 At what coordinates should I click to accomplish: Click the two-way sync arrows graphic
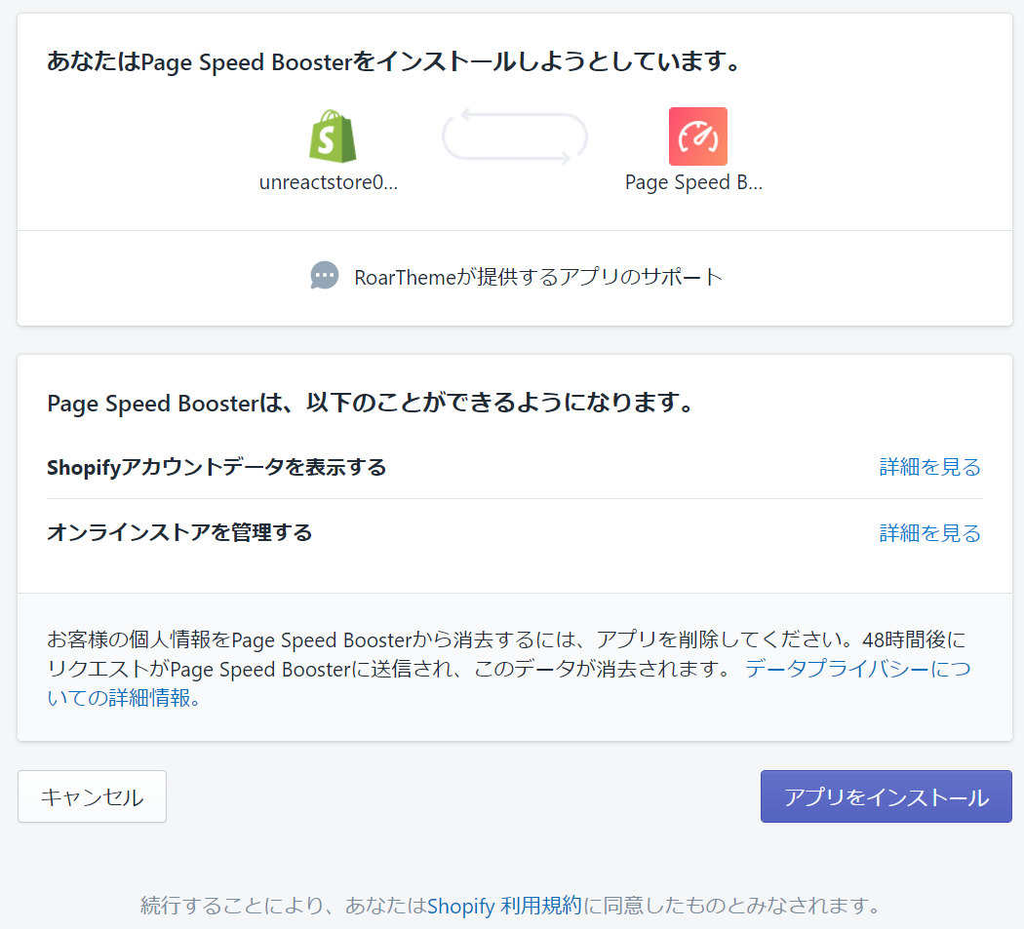pyautogui.click(x=515, y=136)
